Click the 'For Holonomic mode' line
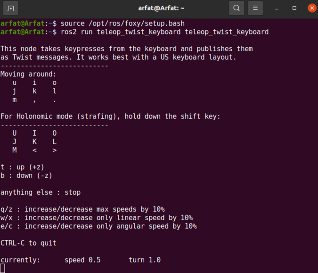The width and height of the screenshot is (318, 273). click(110, 116)
